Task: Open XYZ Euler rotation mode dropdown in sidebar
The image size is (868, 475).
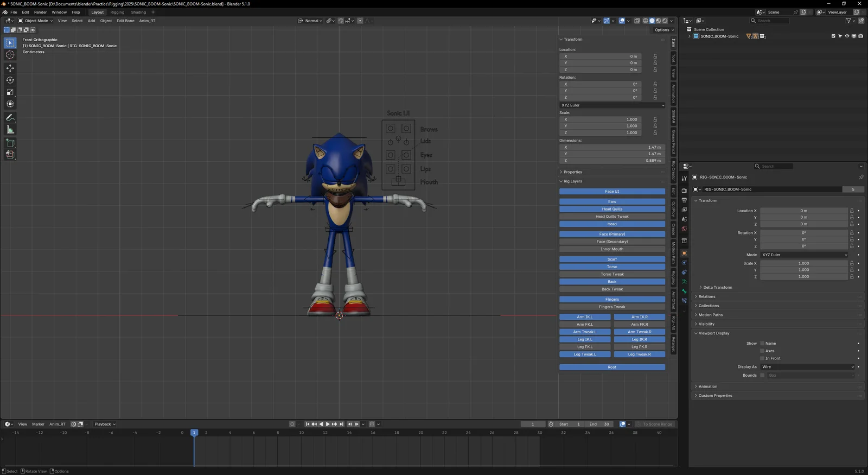Action: (612, 105)
